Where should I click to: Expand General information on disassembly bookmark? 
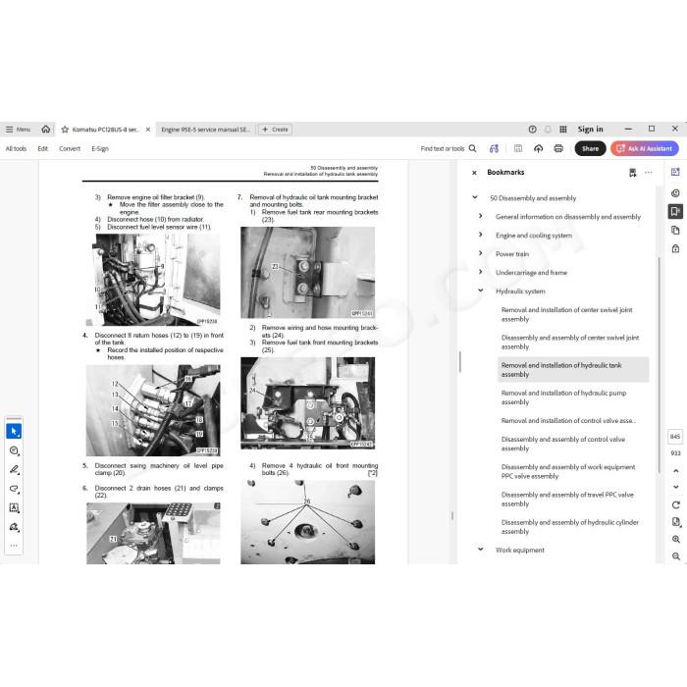coord(481,216)
